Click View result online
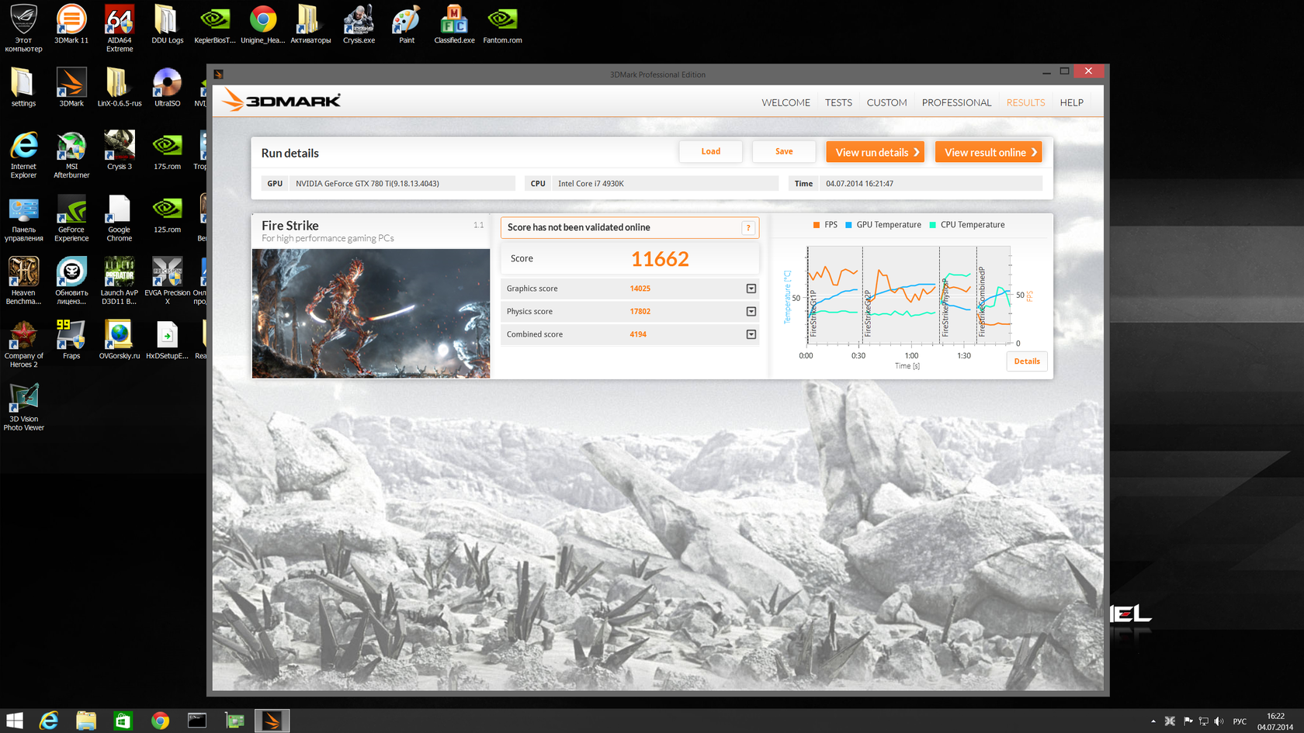 coord(989,152)
